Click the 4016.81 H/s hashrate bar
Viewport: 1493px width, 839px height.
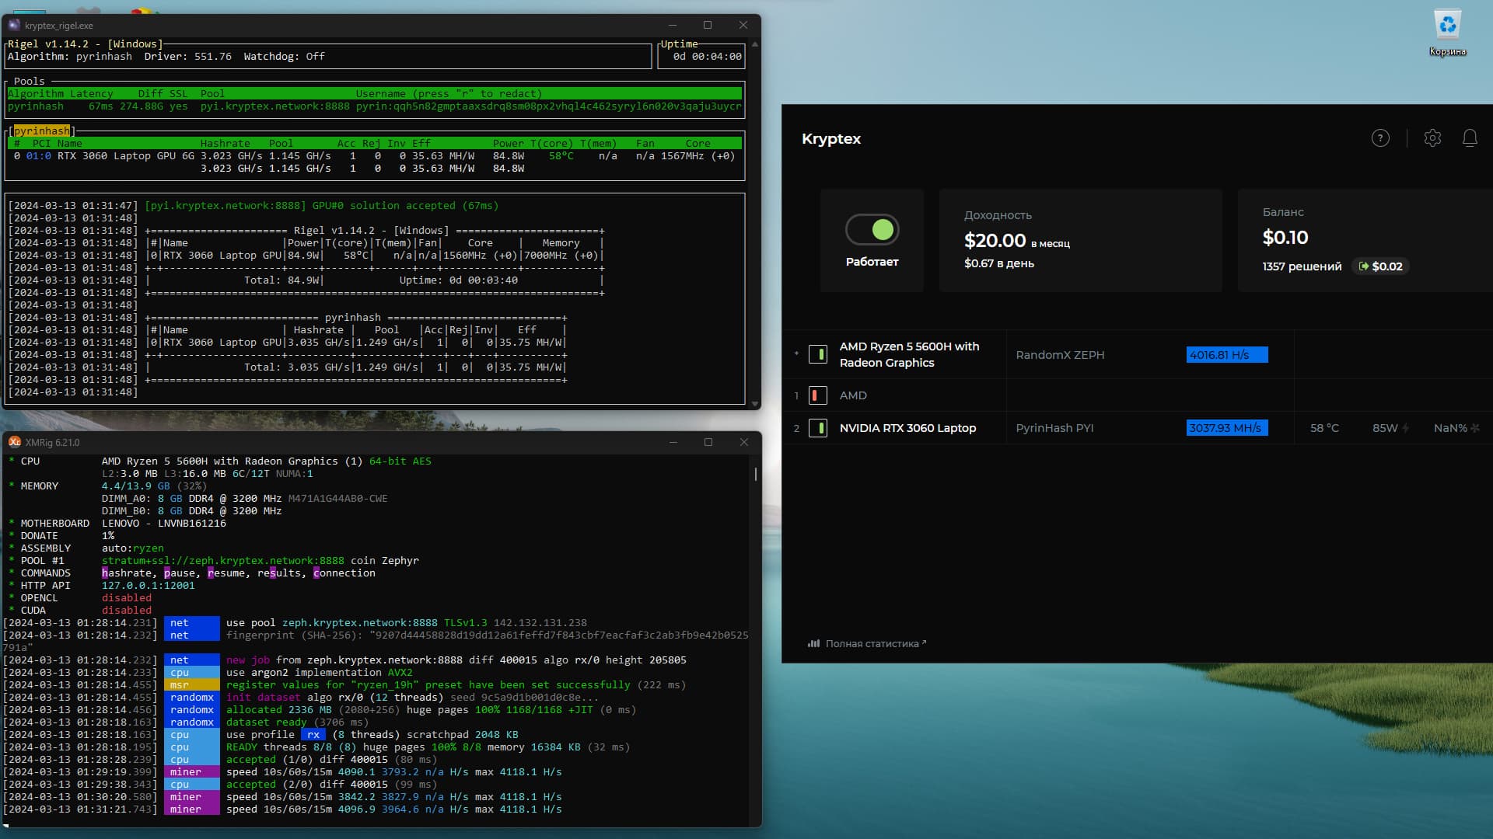tap(1227, 355)
